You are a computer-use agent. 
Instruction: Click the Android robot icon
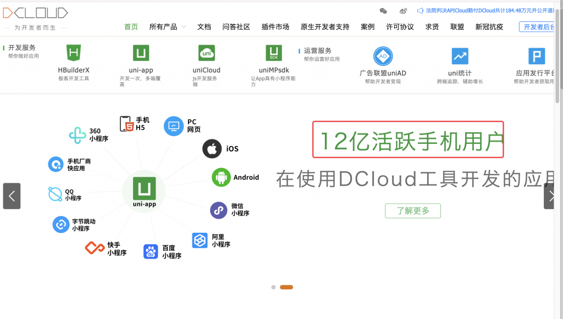(x=221, y=177)
